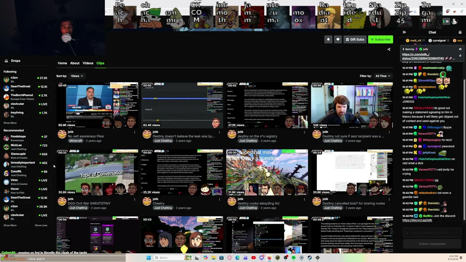Open the chat users list icon
Viewport: 466px width, 262px height.
pos(460,32)
